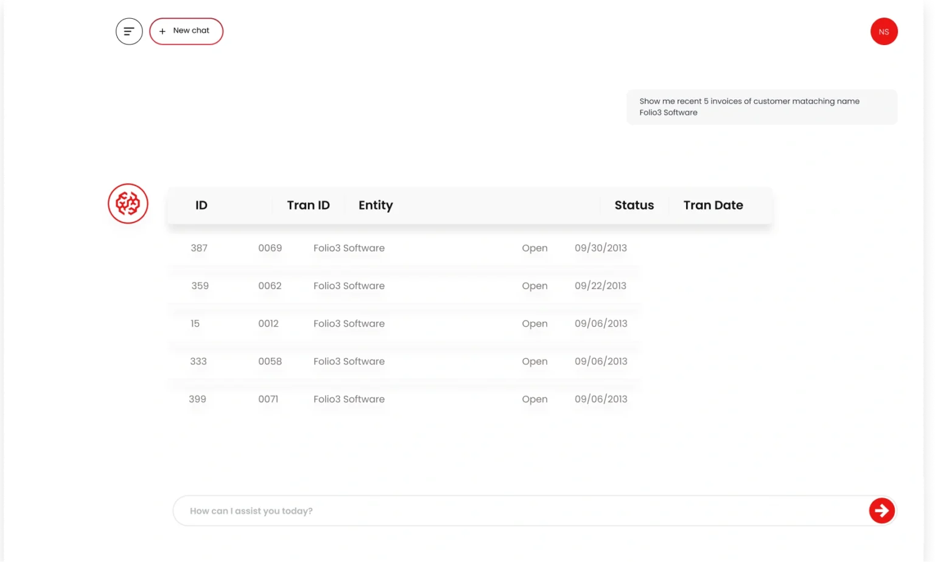Click the red assistant logo icon
This screenshot has width=935, height=562.
[x=128, y=204]
